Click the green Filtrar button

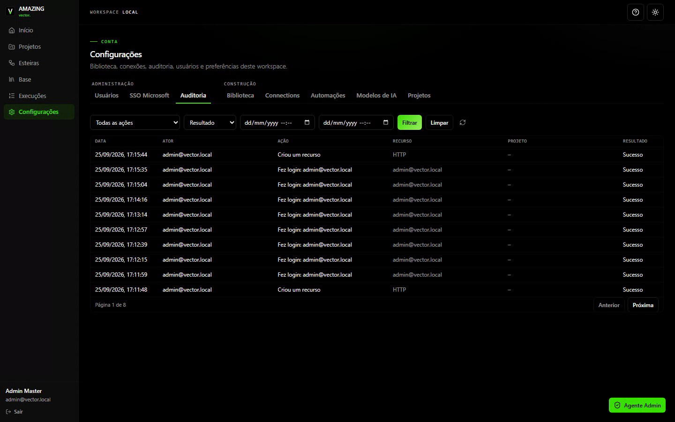coord(410,122)
